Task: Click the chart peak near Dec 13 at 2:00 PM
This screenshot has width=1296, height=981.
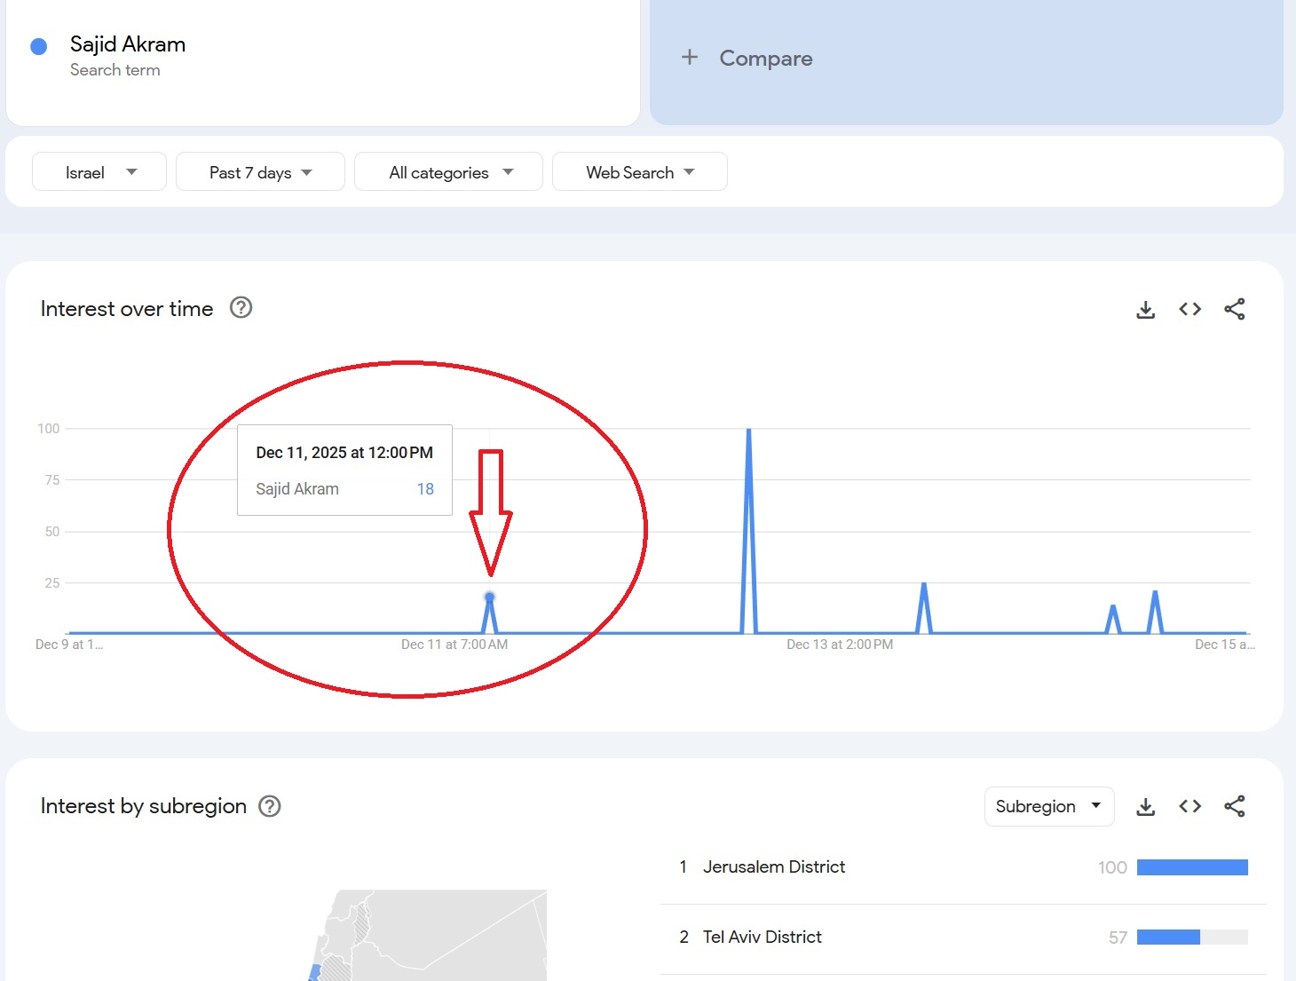Action: (x=924, y=584)
